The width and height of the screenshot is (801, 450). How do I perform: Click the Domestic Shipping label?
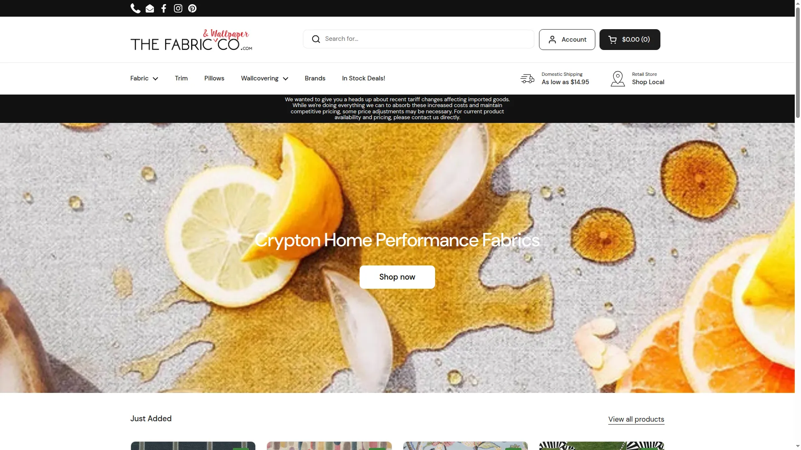pos(562,74)
